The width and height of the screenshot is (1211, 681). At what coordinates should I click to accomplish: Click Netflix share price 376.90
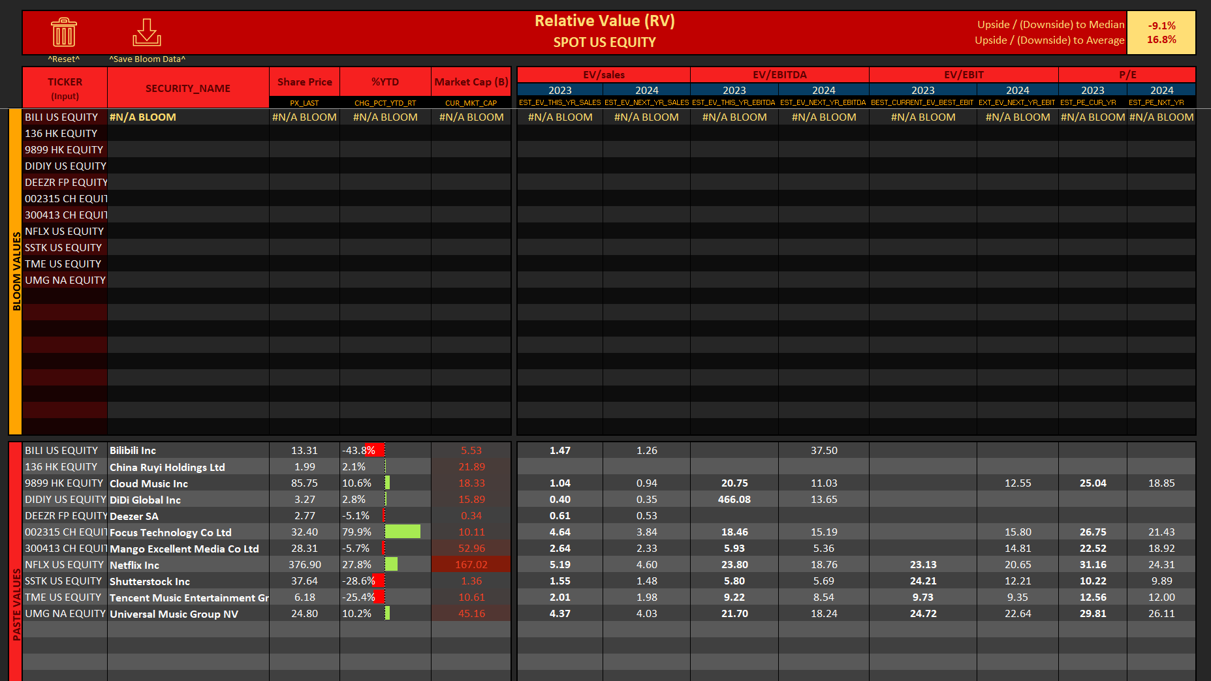pyautogui.click(x=304, y=565)
